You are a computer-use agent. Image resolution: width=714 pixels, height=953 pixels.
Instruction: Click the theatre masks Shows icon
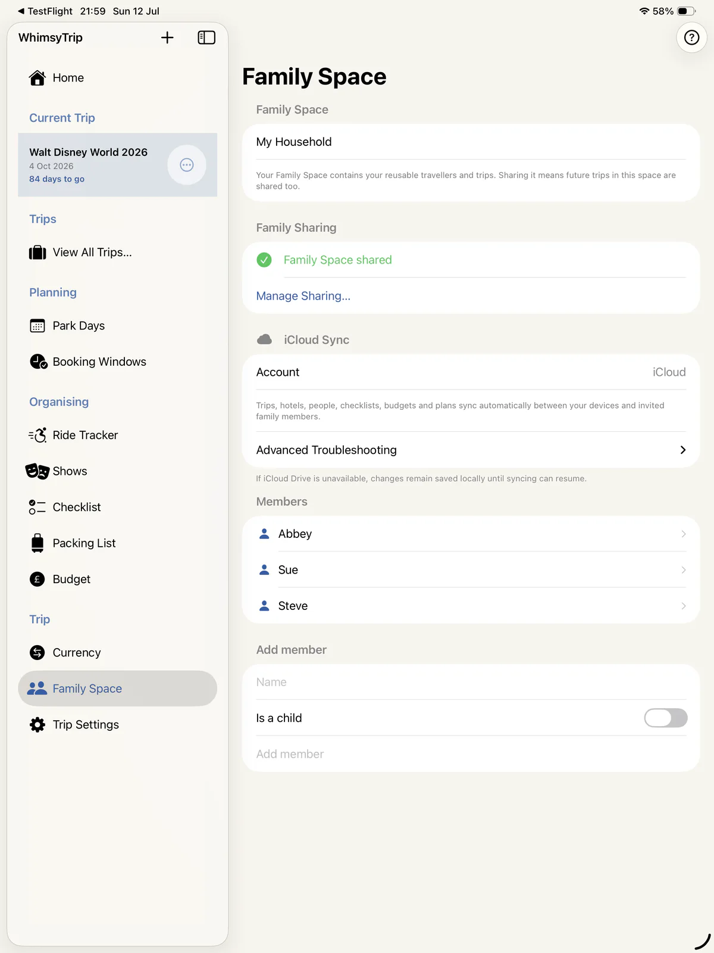click(37, 471)
